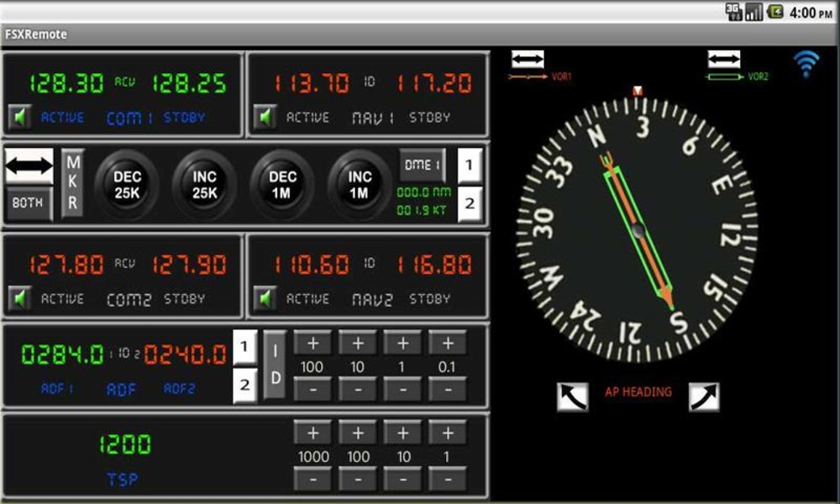Screen dimensions: 840x504
Task: Click DME distance readout 000.0 nm
Action: (423, 192)
